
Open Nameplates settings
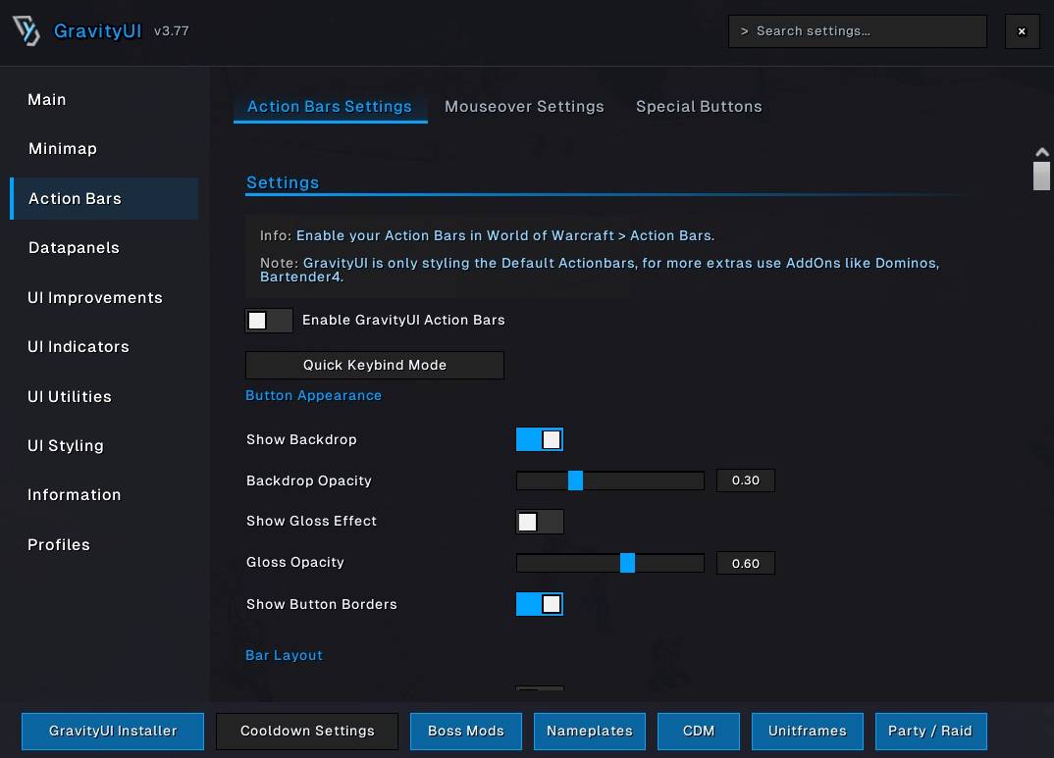pos(590,732)
